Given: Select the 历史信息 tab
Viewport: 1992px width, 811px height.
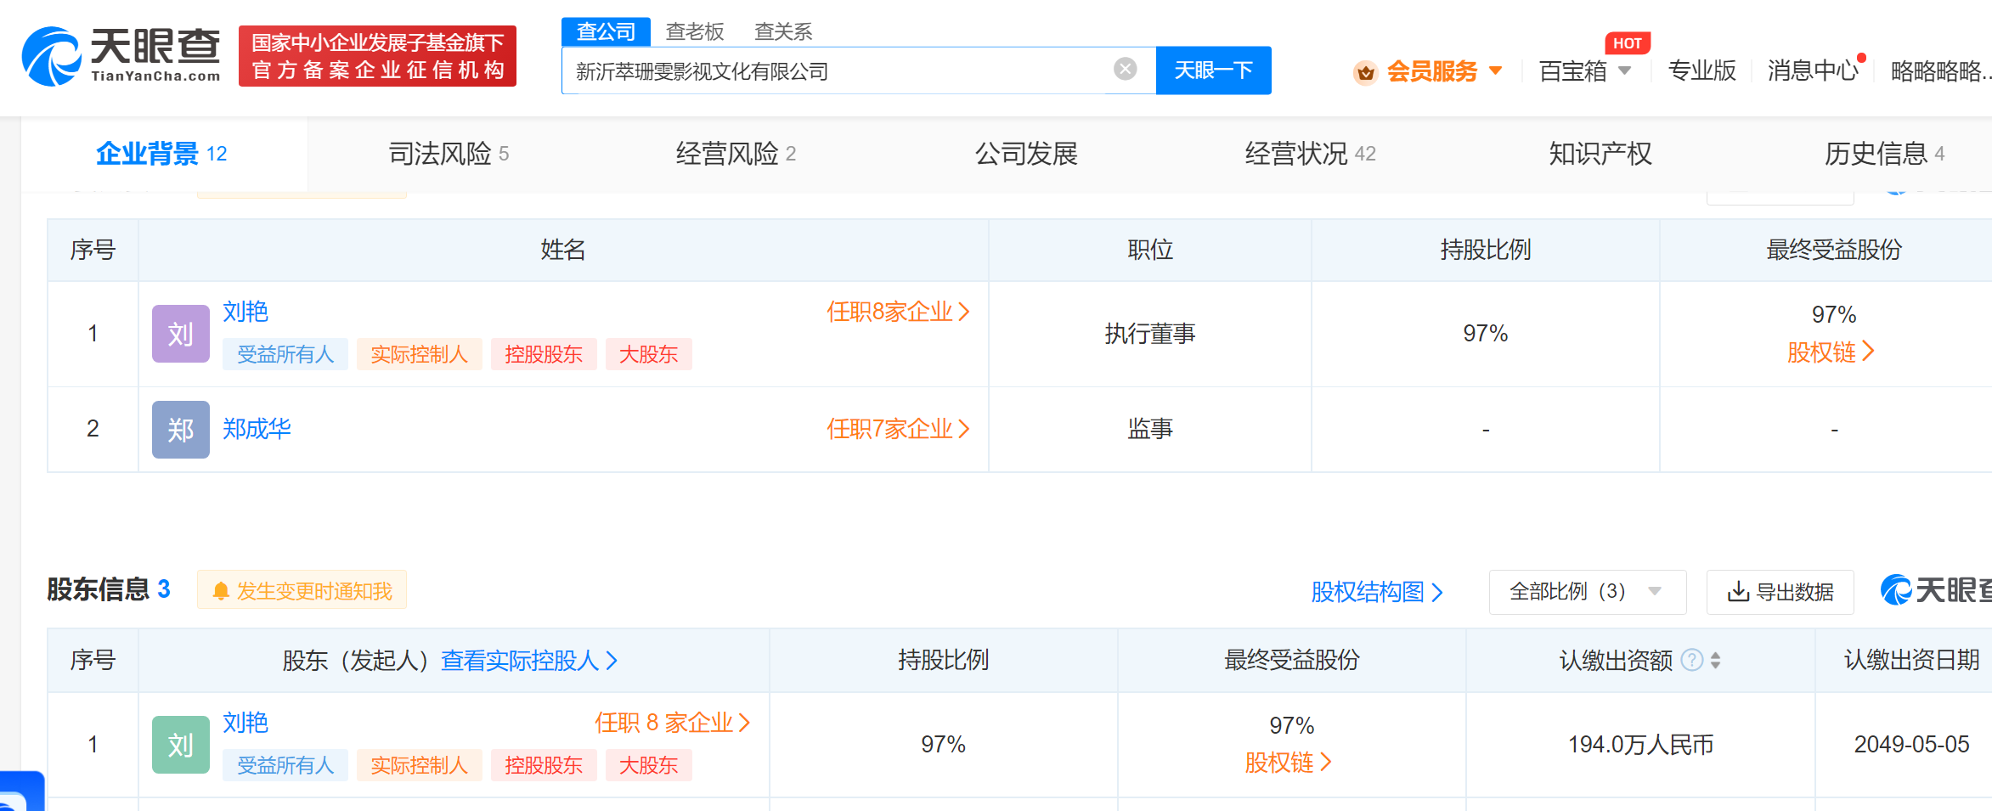Looking at the screenshot, I should tap(1884, 154).
